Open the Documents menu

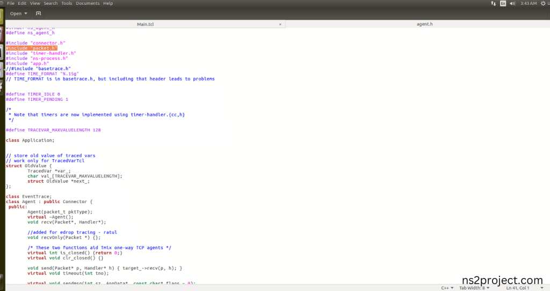[88, 3]
